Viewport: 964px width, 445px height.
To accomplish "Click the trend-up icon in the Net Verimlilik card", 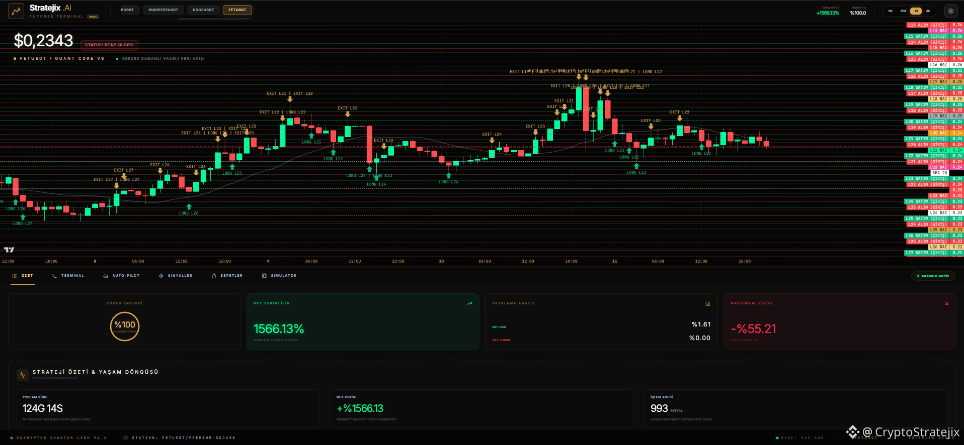I will (469, 303).
